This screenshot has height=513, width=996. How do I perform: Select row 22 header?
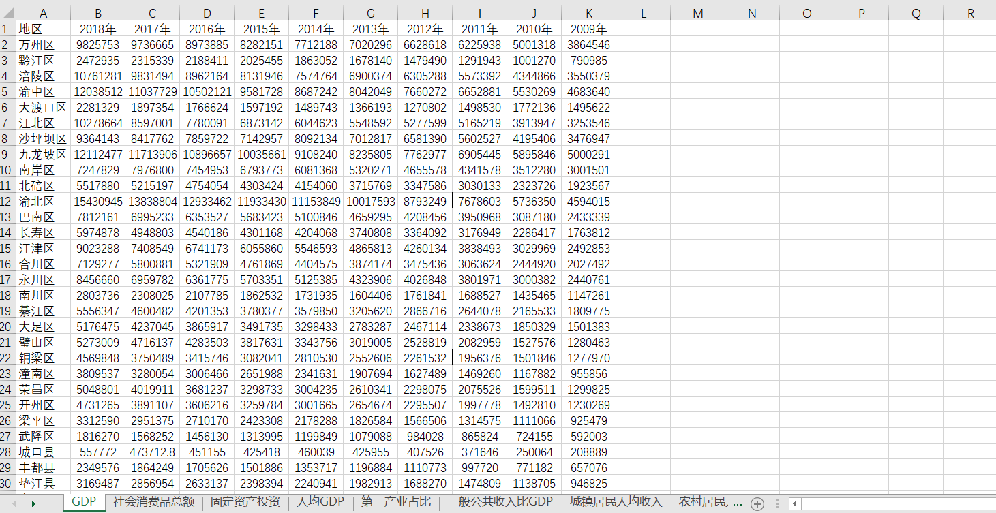7,358
